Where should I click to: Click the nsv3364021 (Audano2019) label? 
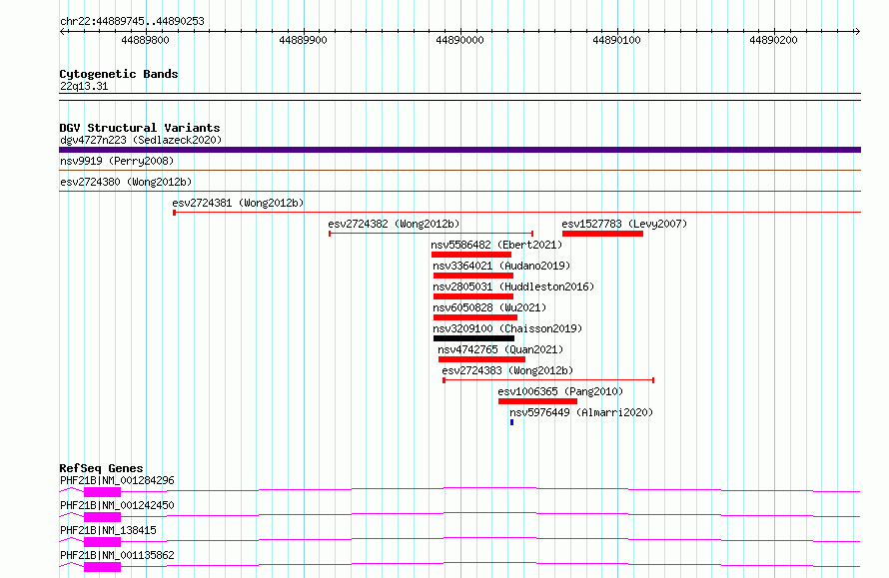pyautogui.click(x=501, y=266)
